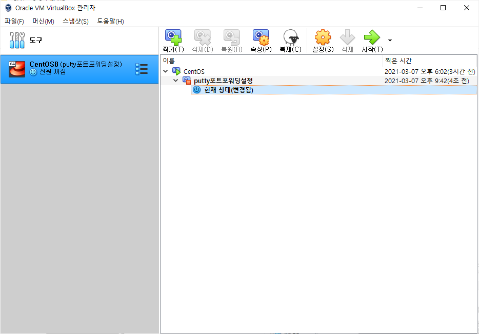Open the start mode dropdown arrow

coord(390,41)
